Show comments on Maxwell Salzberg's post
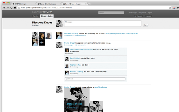The width and height of the screenshot is (179, 112). pyautogui.click(x=81, y=36)
